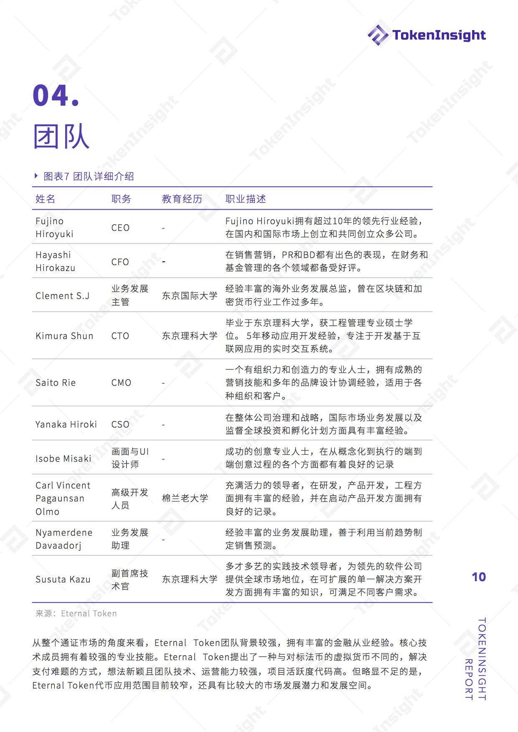This screenshot has width=518, height=732.
Task: Click the CMO role cell
Action: (x=121, y=382)
